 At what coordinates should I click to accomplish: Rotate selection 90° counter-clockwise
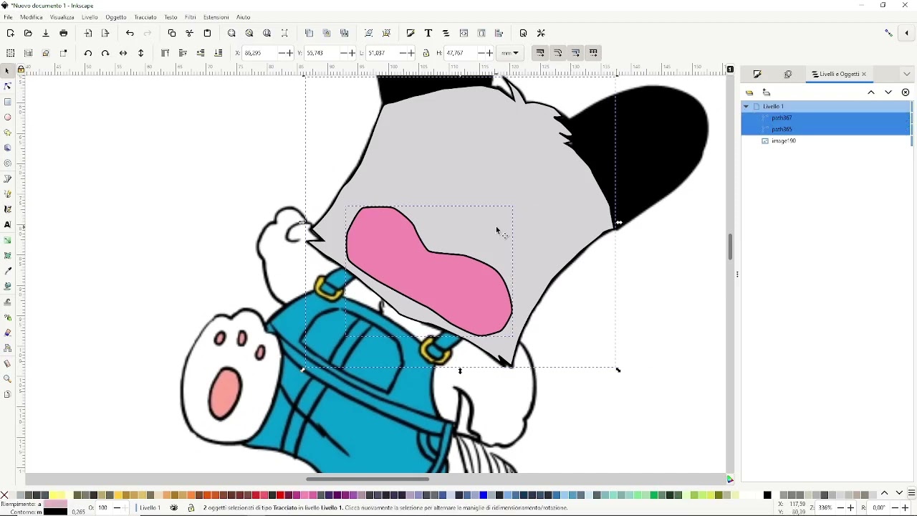point(88,53)
